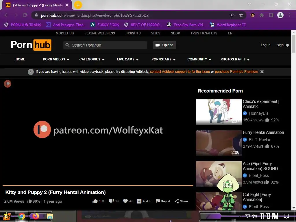Viewport: 296px width, 222px height.
Task: Open the Chrome profile avatar icon
Action: pos(280,15)
